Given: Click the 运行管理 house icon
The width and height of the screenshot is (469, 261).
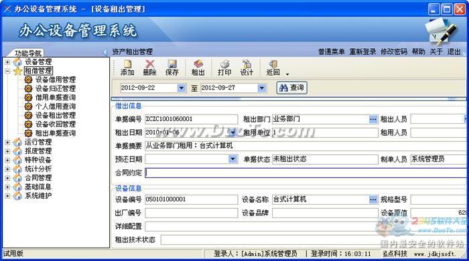Looking at the screenshot, I should (17, 143).
